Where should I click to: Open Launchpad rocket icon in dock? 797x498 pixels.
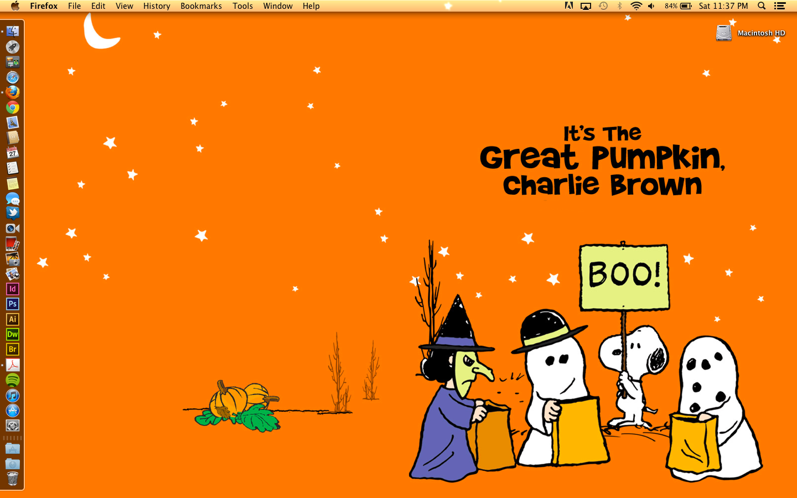click(13, 47)
